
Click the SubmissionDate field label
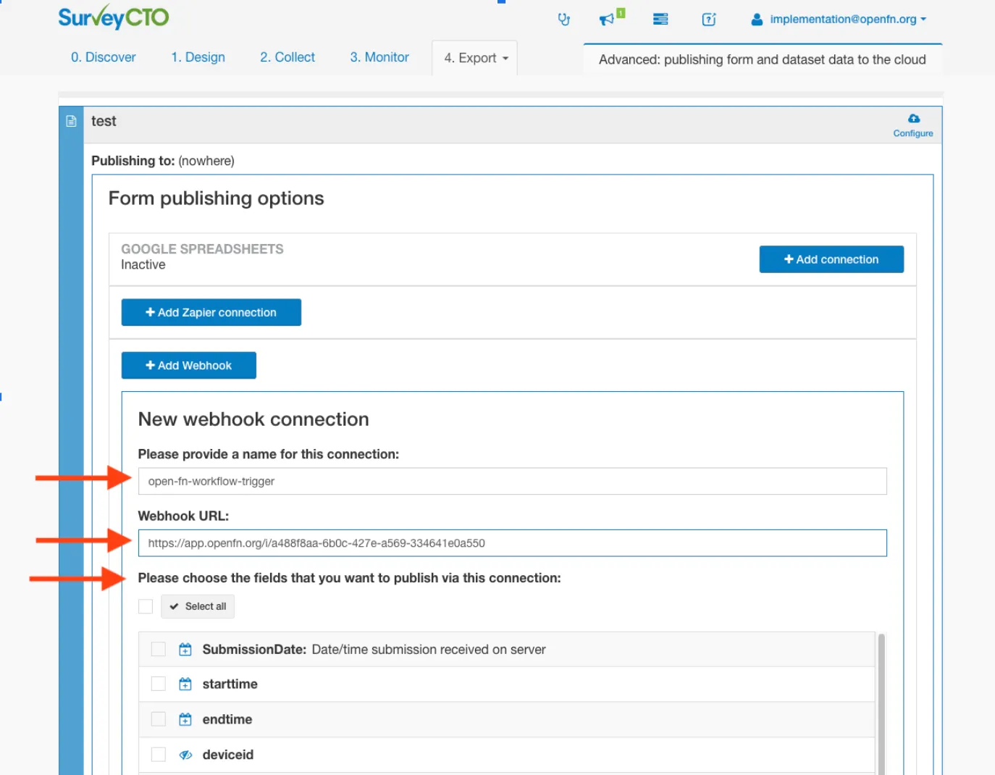tap(255, 650)
